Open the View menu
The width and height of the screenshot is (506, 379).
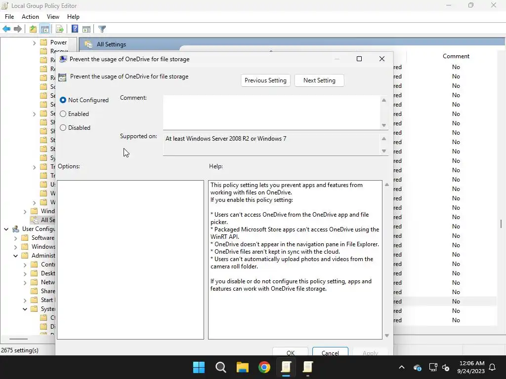click(53, 17)
